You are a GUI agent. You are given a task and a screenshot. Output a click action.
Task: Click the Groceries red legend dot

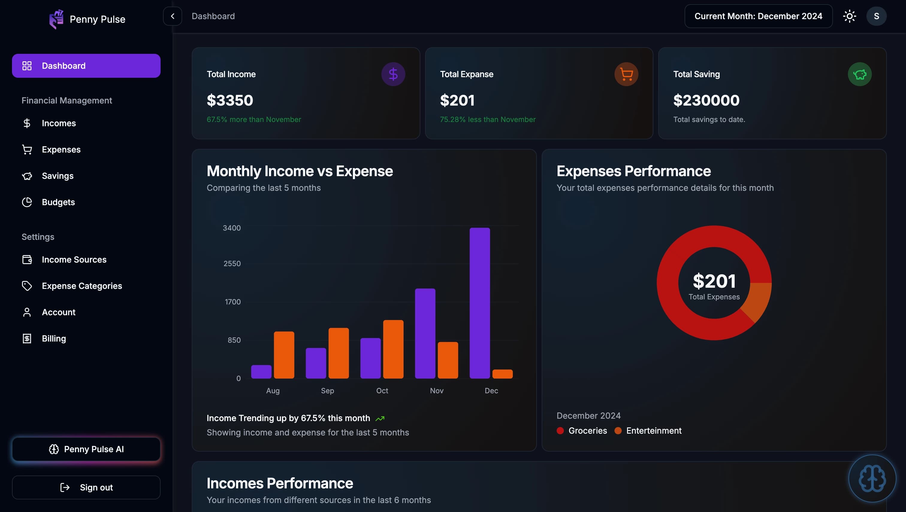point(560,431)
